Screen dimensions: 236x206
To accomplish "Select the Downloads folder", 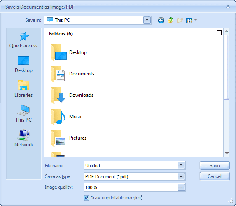I will 72,95.
